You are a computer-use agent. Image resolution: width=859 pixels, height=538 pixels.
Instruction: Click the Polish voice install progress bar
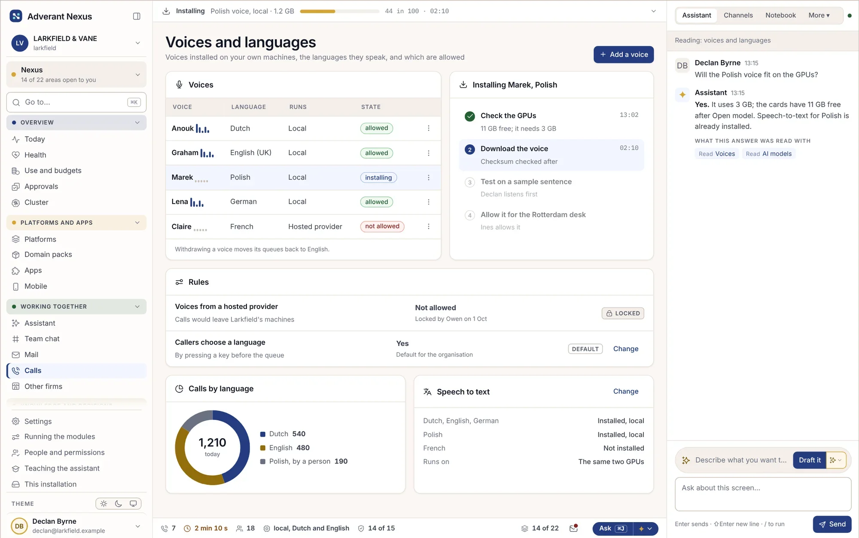(x=339, y=11)
